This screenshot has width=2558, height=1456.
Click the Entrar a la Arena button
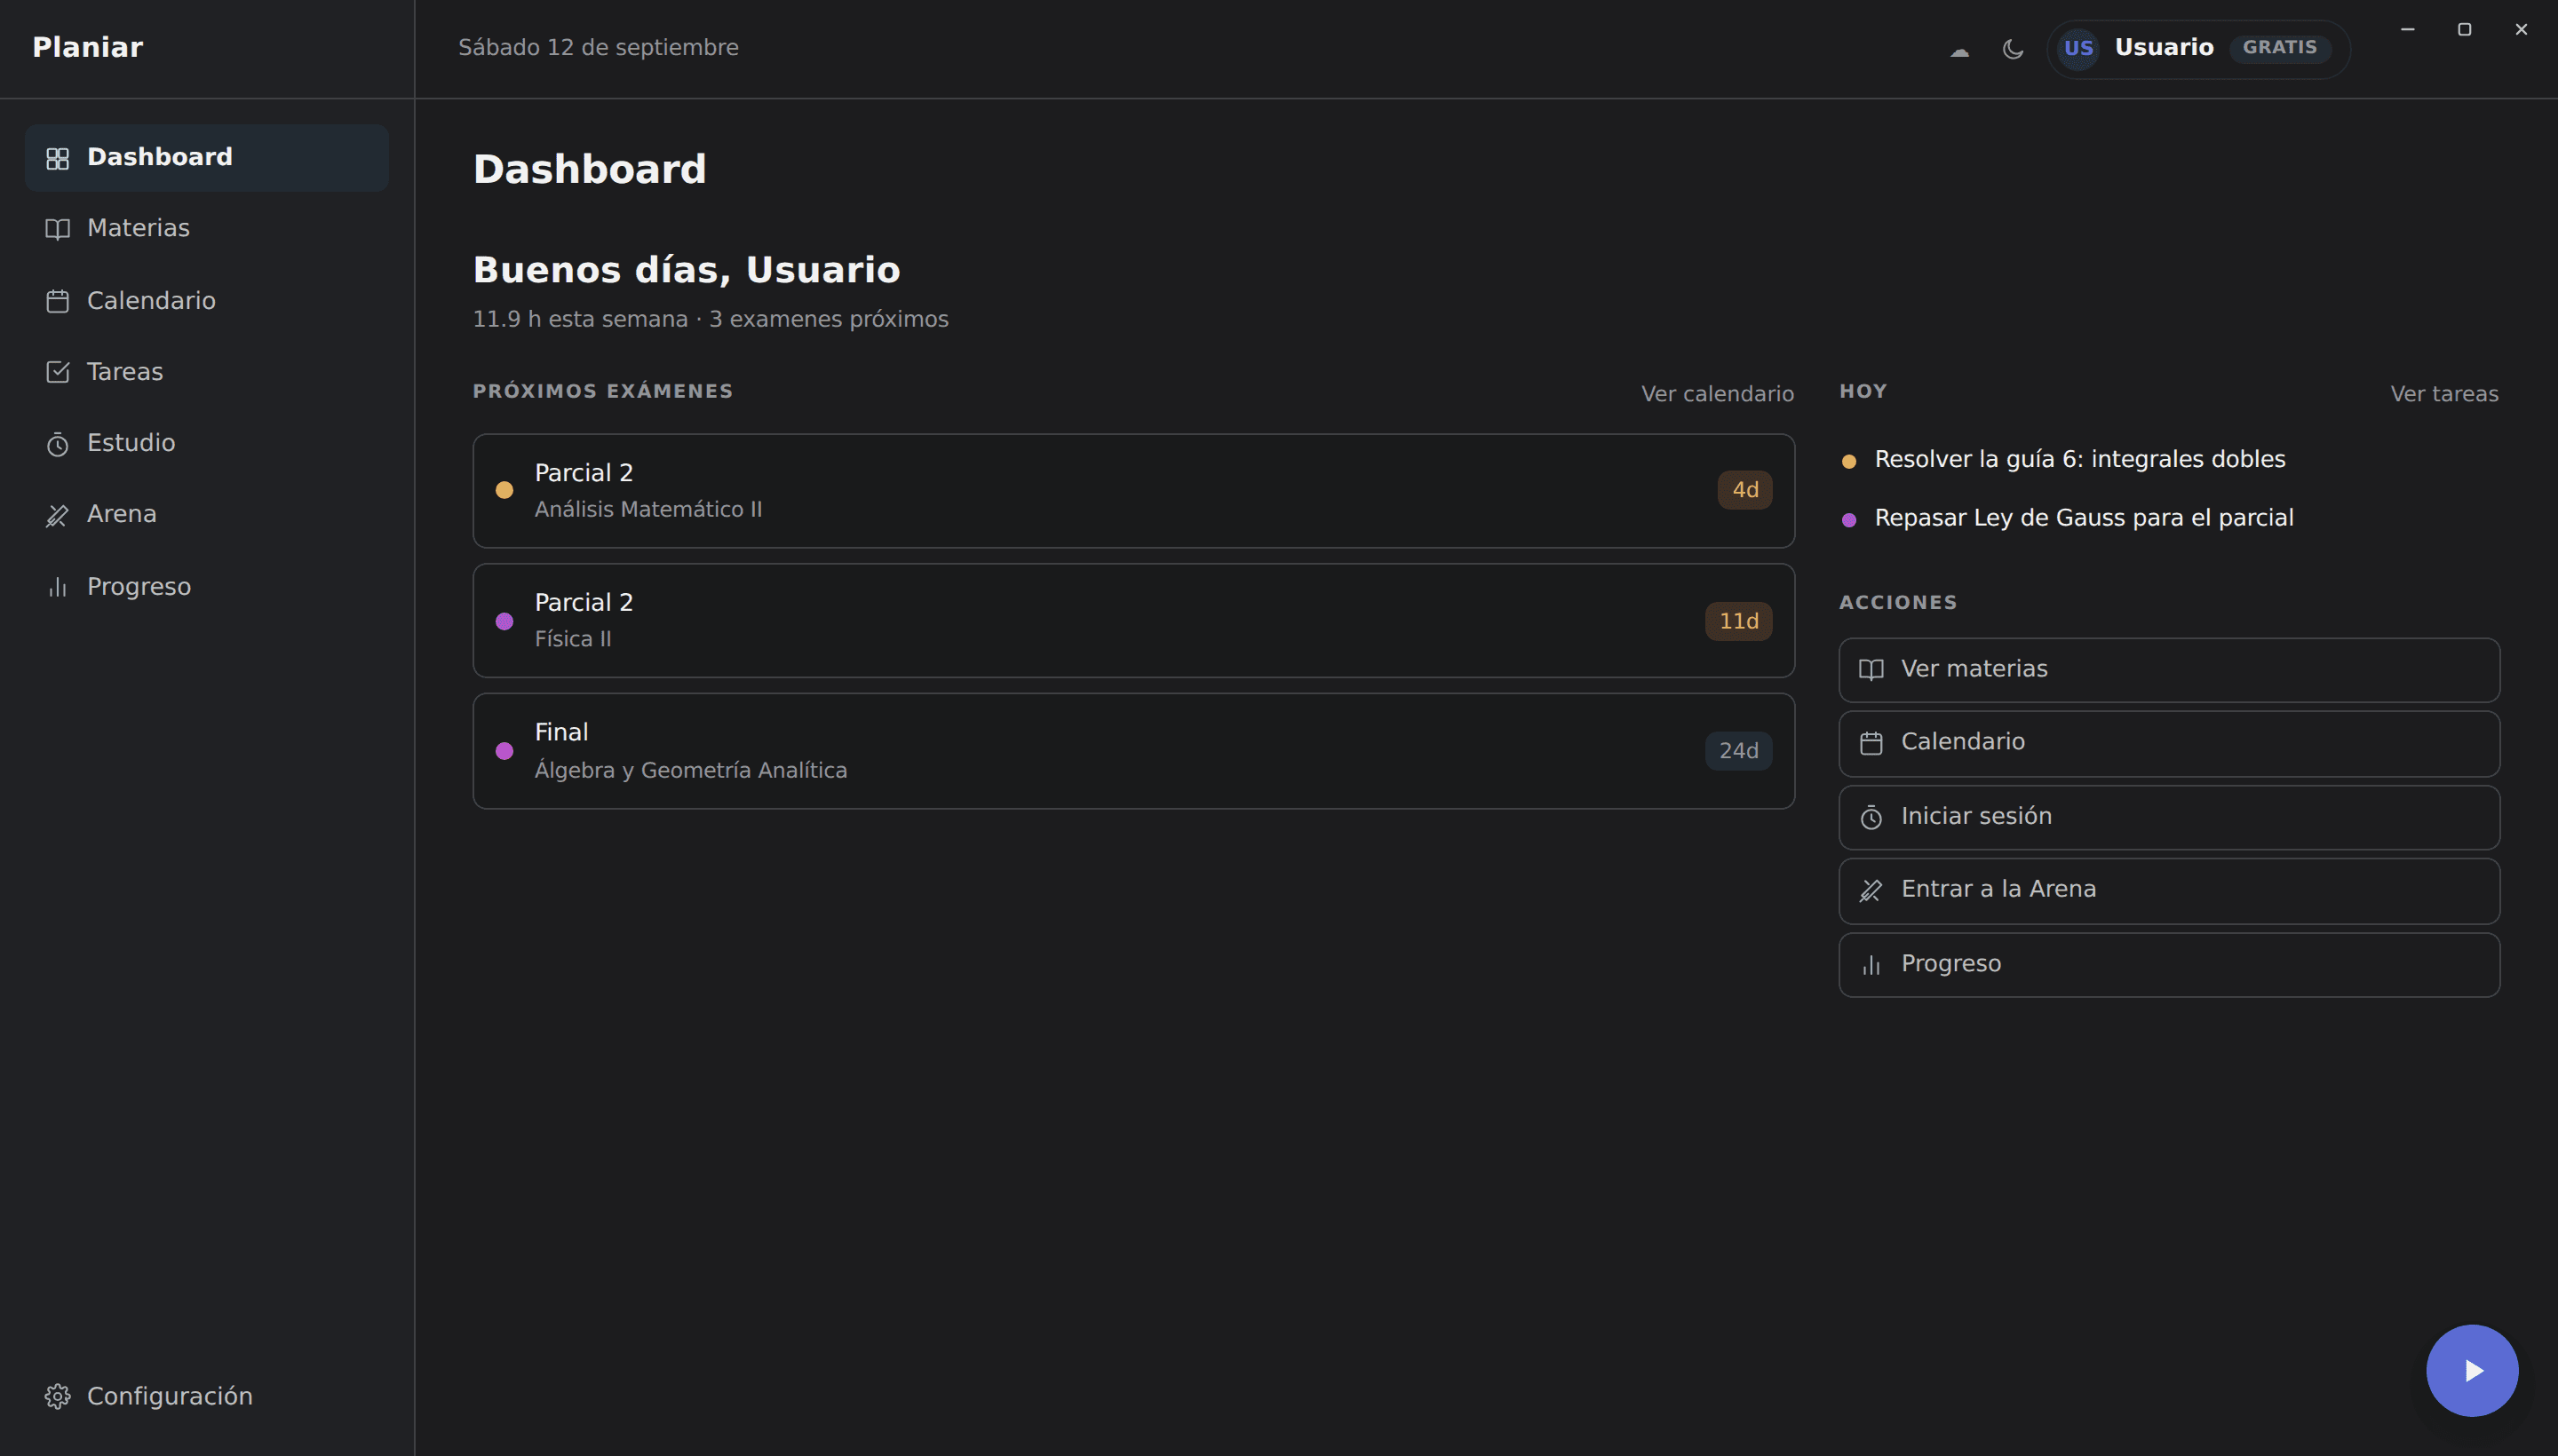click(2169, 890)
